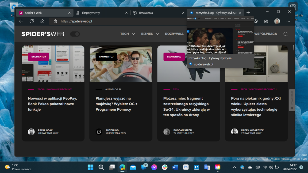
Task: Open the user profile avatar
Action: tap(277, 21)
